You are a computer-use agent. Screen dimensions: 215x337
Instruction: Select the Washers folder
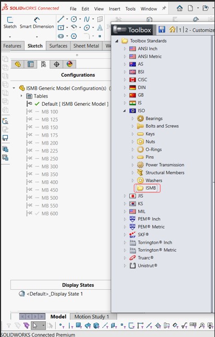click(x=154, y=180)
